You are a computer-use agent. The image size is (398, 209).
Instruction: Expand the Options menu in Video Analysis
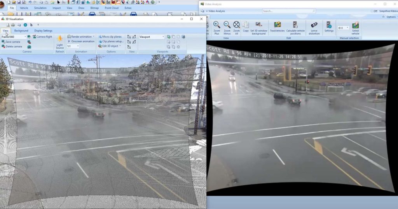click(391, 17)
